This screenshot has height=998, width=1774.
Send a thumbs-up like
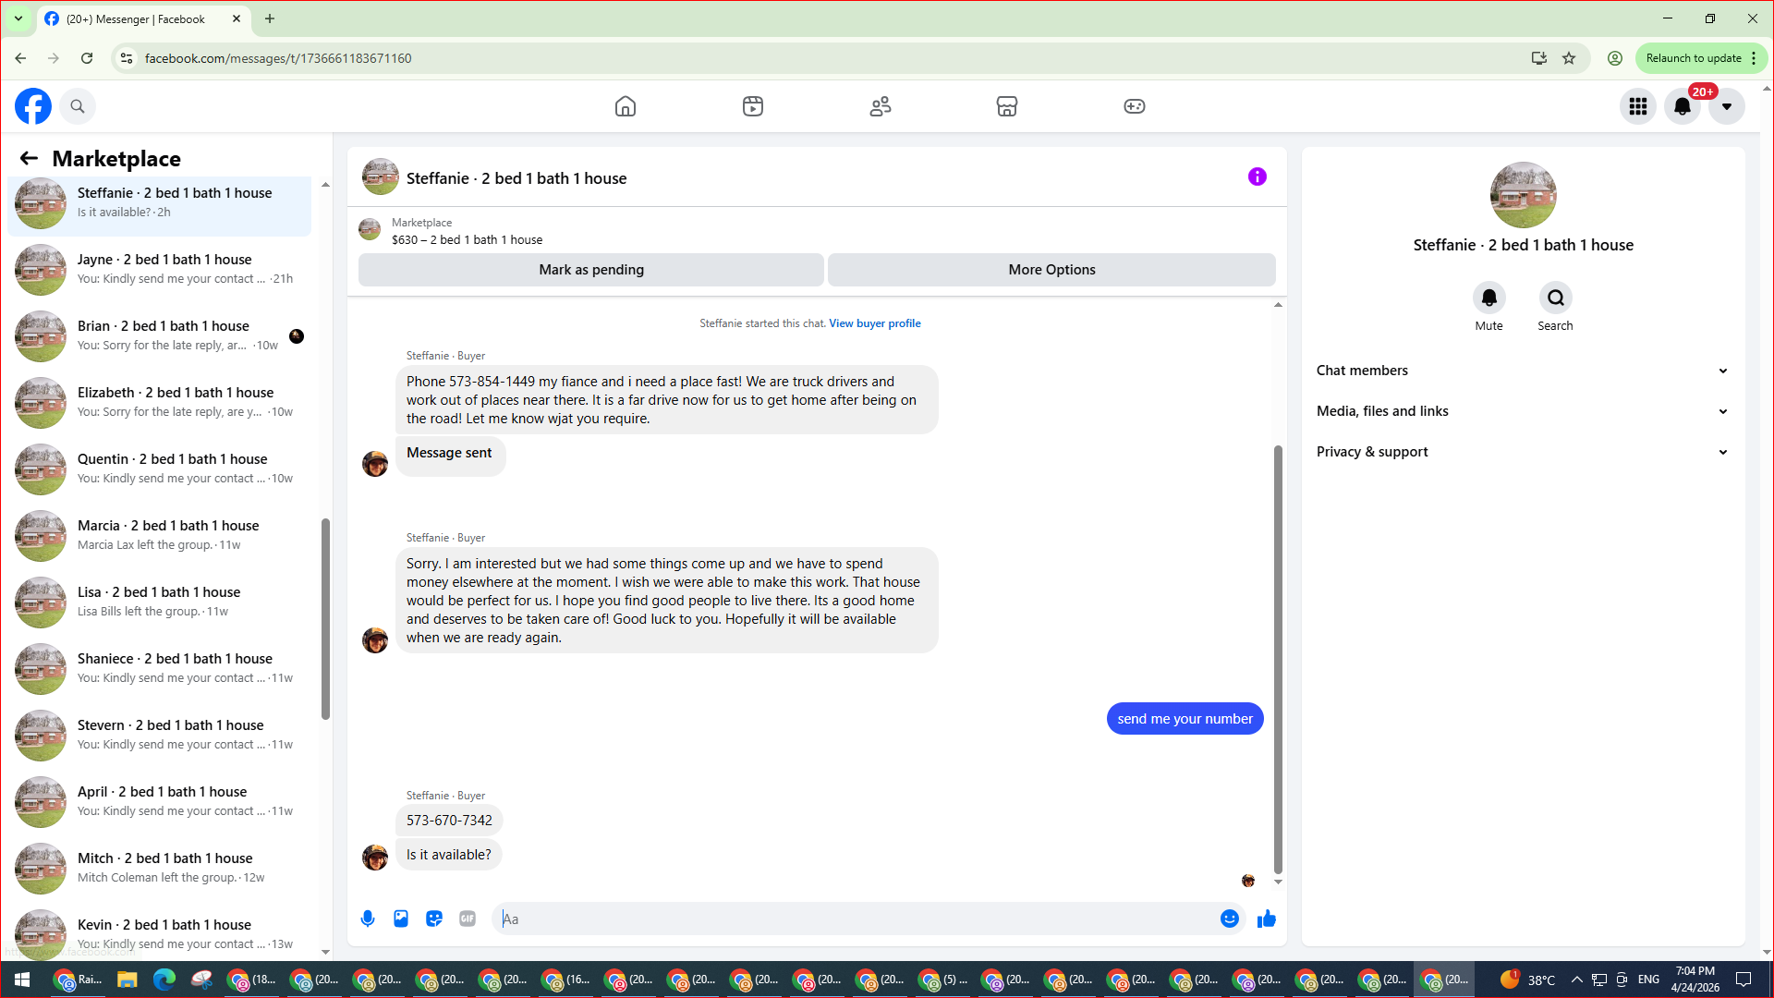[1267, 919]
